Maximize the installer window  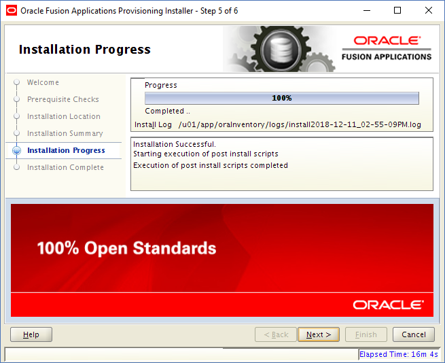397,10
